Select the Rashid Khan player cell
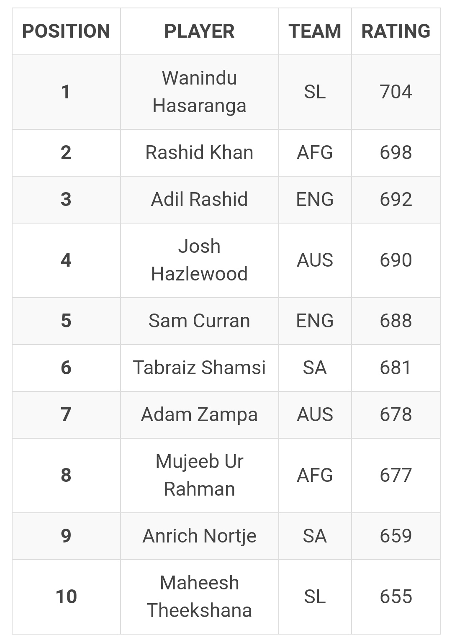This screenshot has height=635, width=452. 199,152
